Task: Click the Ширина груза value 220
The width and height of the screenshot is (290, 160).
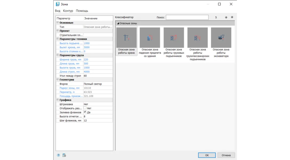Action: [x=98, y=59]
